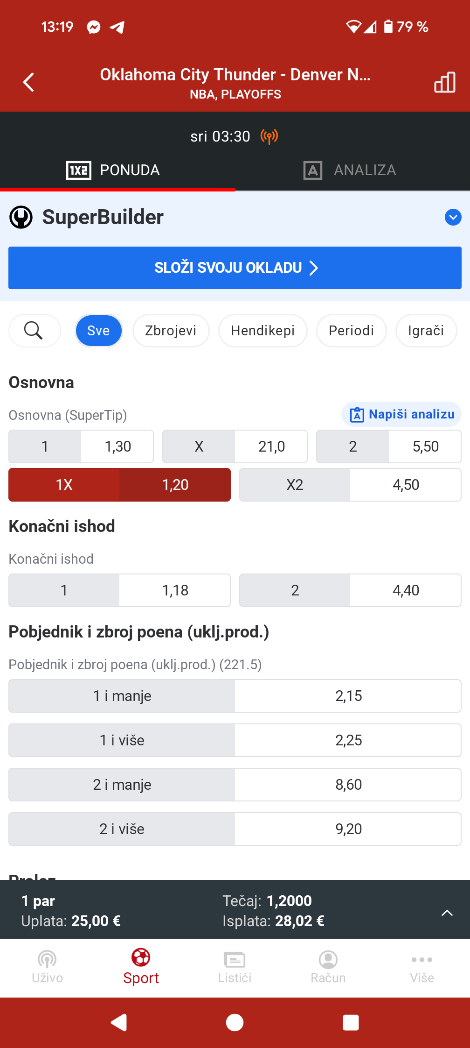This screenshot has width=470, height=1048.
Task: Open match statistics bar chart icon
Action: pos(444,83)
